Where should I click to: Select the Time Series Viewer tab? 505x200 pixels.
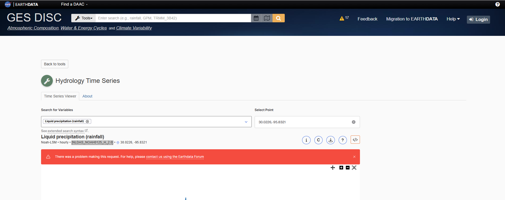tap(60, 96)
